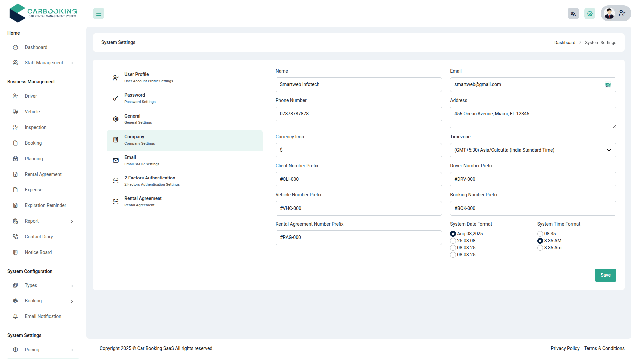Switch to the Email SMTP Settings tab
This screenshot has height=359, width=638.
click(x=142, y=160)
